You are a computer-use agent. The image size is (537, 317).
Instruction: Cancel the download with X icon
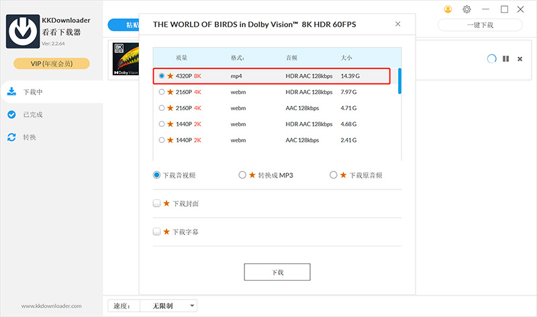point(520,59)
